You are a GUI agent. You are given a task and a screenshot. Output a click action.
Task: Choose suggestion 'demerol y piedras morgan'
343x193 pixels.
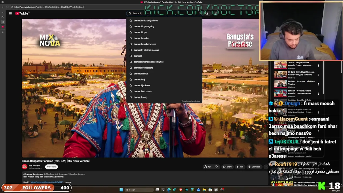pyautogui.click(x=164, y=50)
